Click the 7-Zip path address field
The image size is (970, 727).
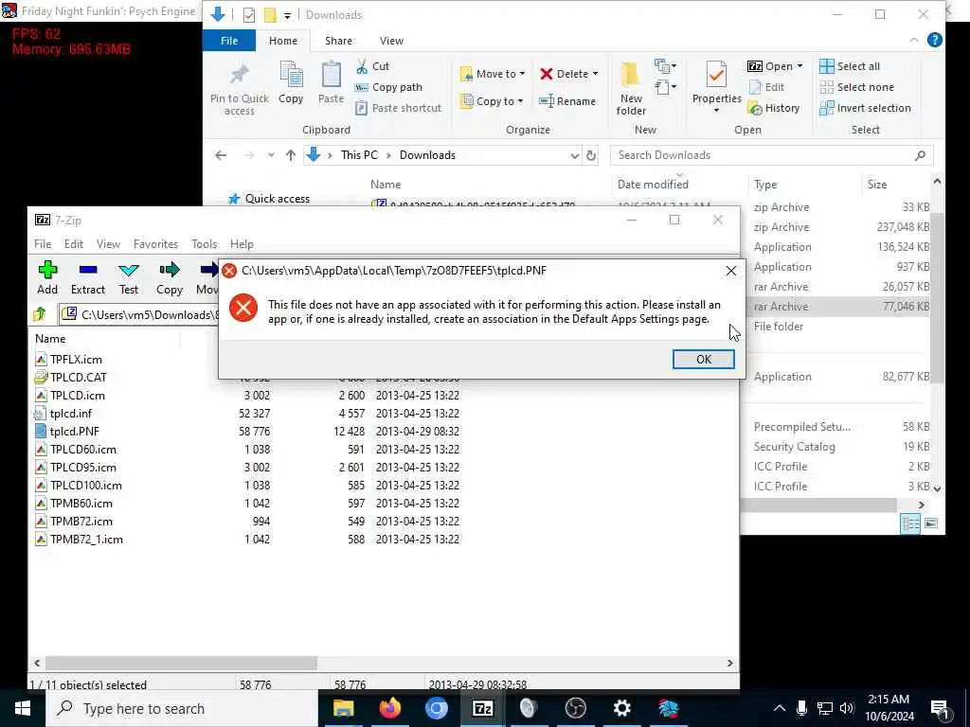[x=139, y=314]
